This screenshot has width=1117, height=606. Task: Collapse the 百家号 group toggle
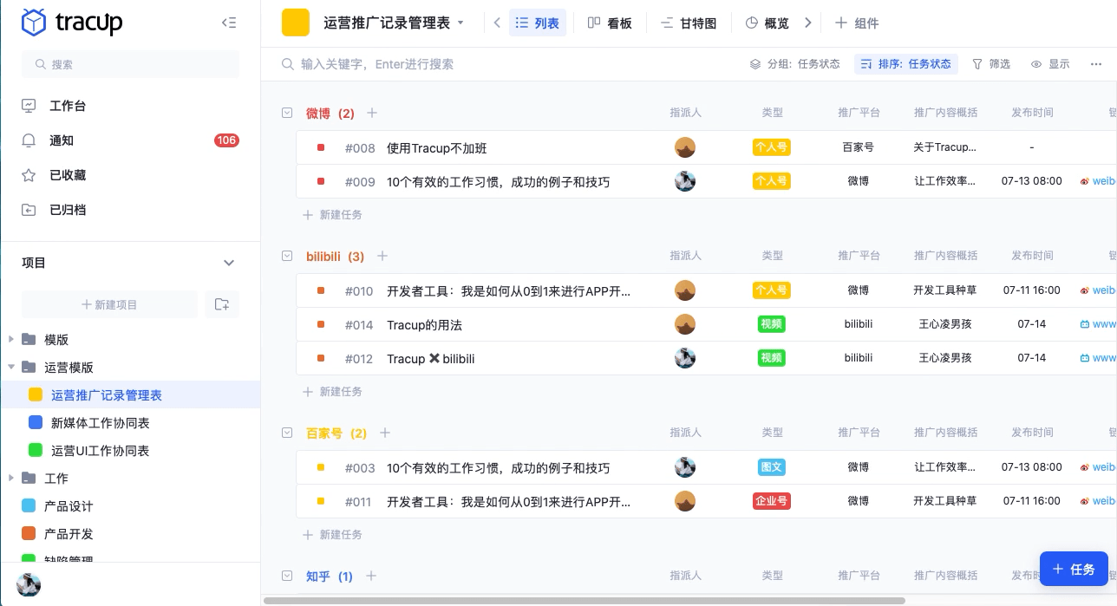[x=287, y=433]
